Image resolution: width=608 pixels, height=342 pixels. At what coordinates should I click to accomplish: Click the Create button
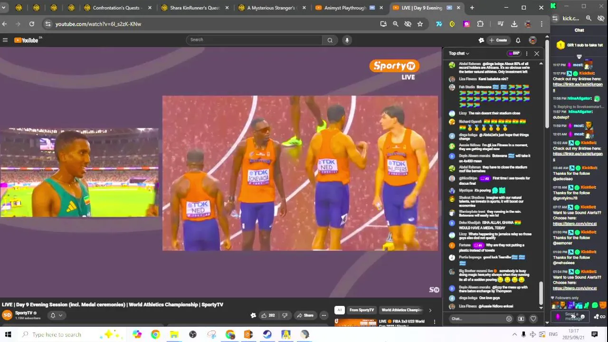498,40
